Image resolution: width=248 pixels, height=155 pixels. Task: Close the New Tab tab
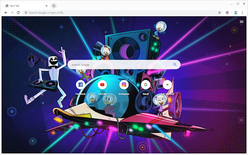click(x=46, y=6)
